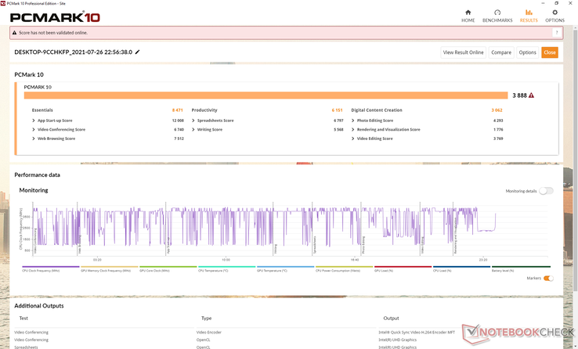Select GPU Temperature legend item
The height and width of the screenshot is (349, 578).
285,268
